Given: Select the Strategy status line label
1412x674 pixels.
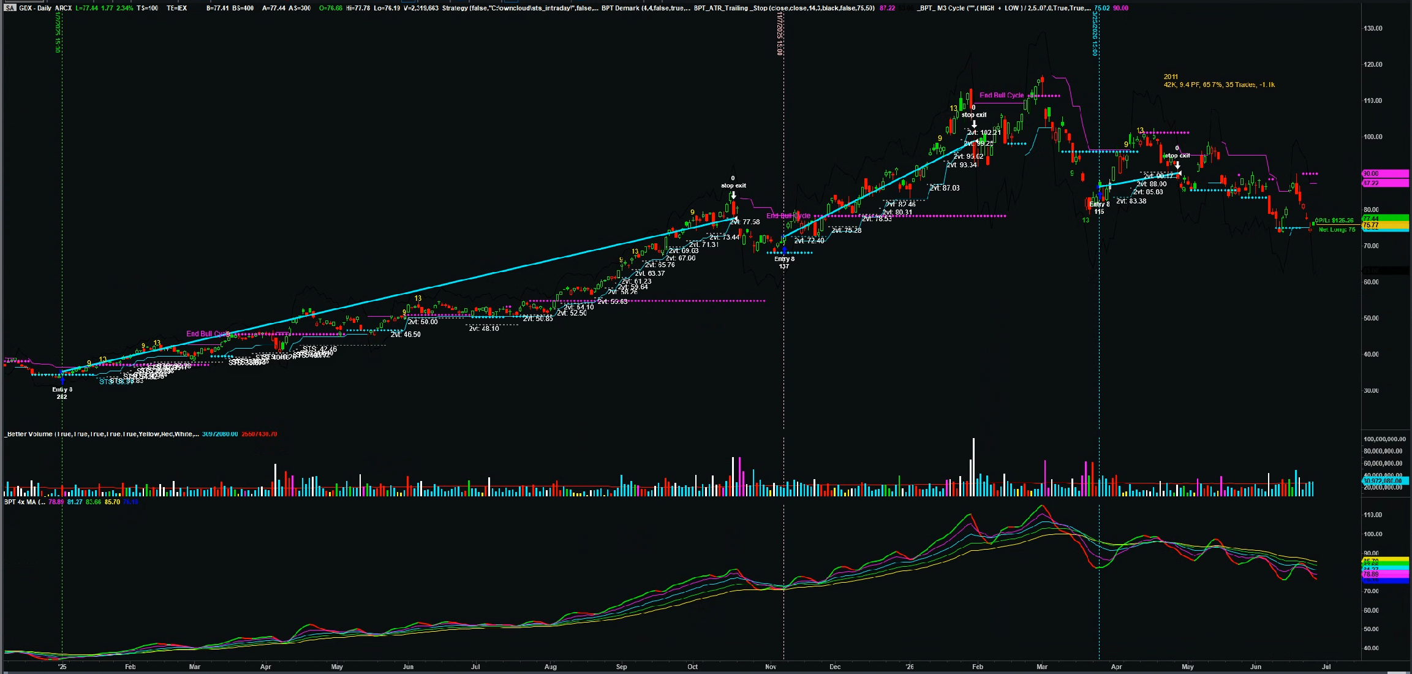Looking at the screenshot, I should [x=520, y=8].
